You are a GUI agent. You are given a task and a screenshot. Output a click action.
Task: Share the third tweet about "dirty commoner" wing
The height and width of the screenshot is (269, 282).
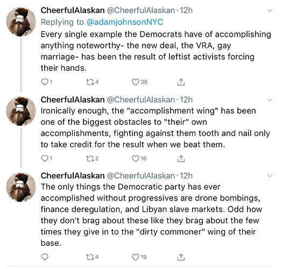point(181,257)
